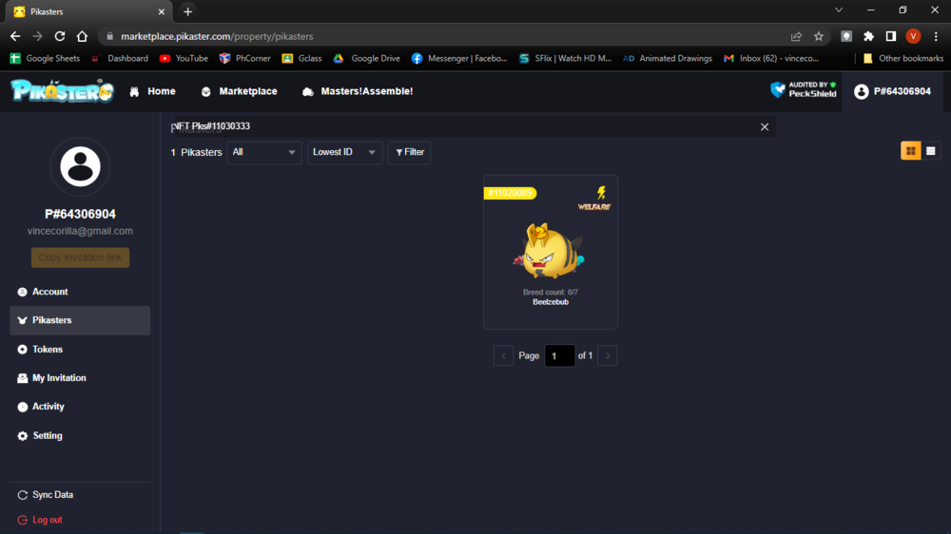This screenshot has width=951, height=534.
Task: Switch to grid view layout
Action: [x=910, y=151]
